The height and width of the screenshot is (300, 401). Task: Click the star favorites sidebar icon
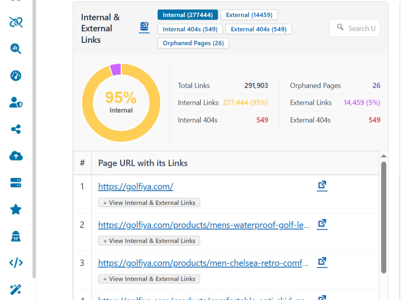pyautogui.click(x=16, y=210)
